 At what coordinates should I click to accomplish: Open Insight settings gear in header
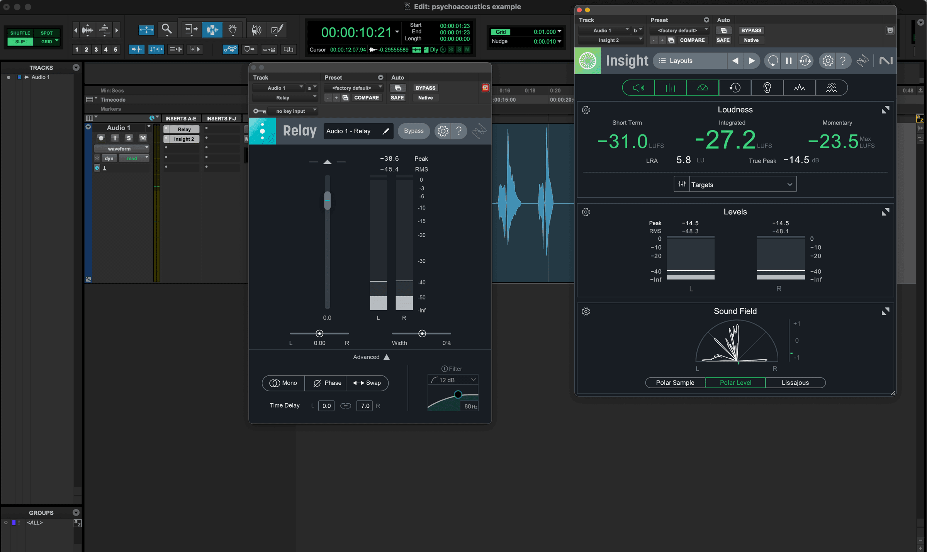click(x=827, y=61)
